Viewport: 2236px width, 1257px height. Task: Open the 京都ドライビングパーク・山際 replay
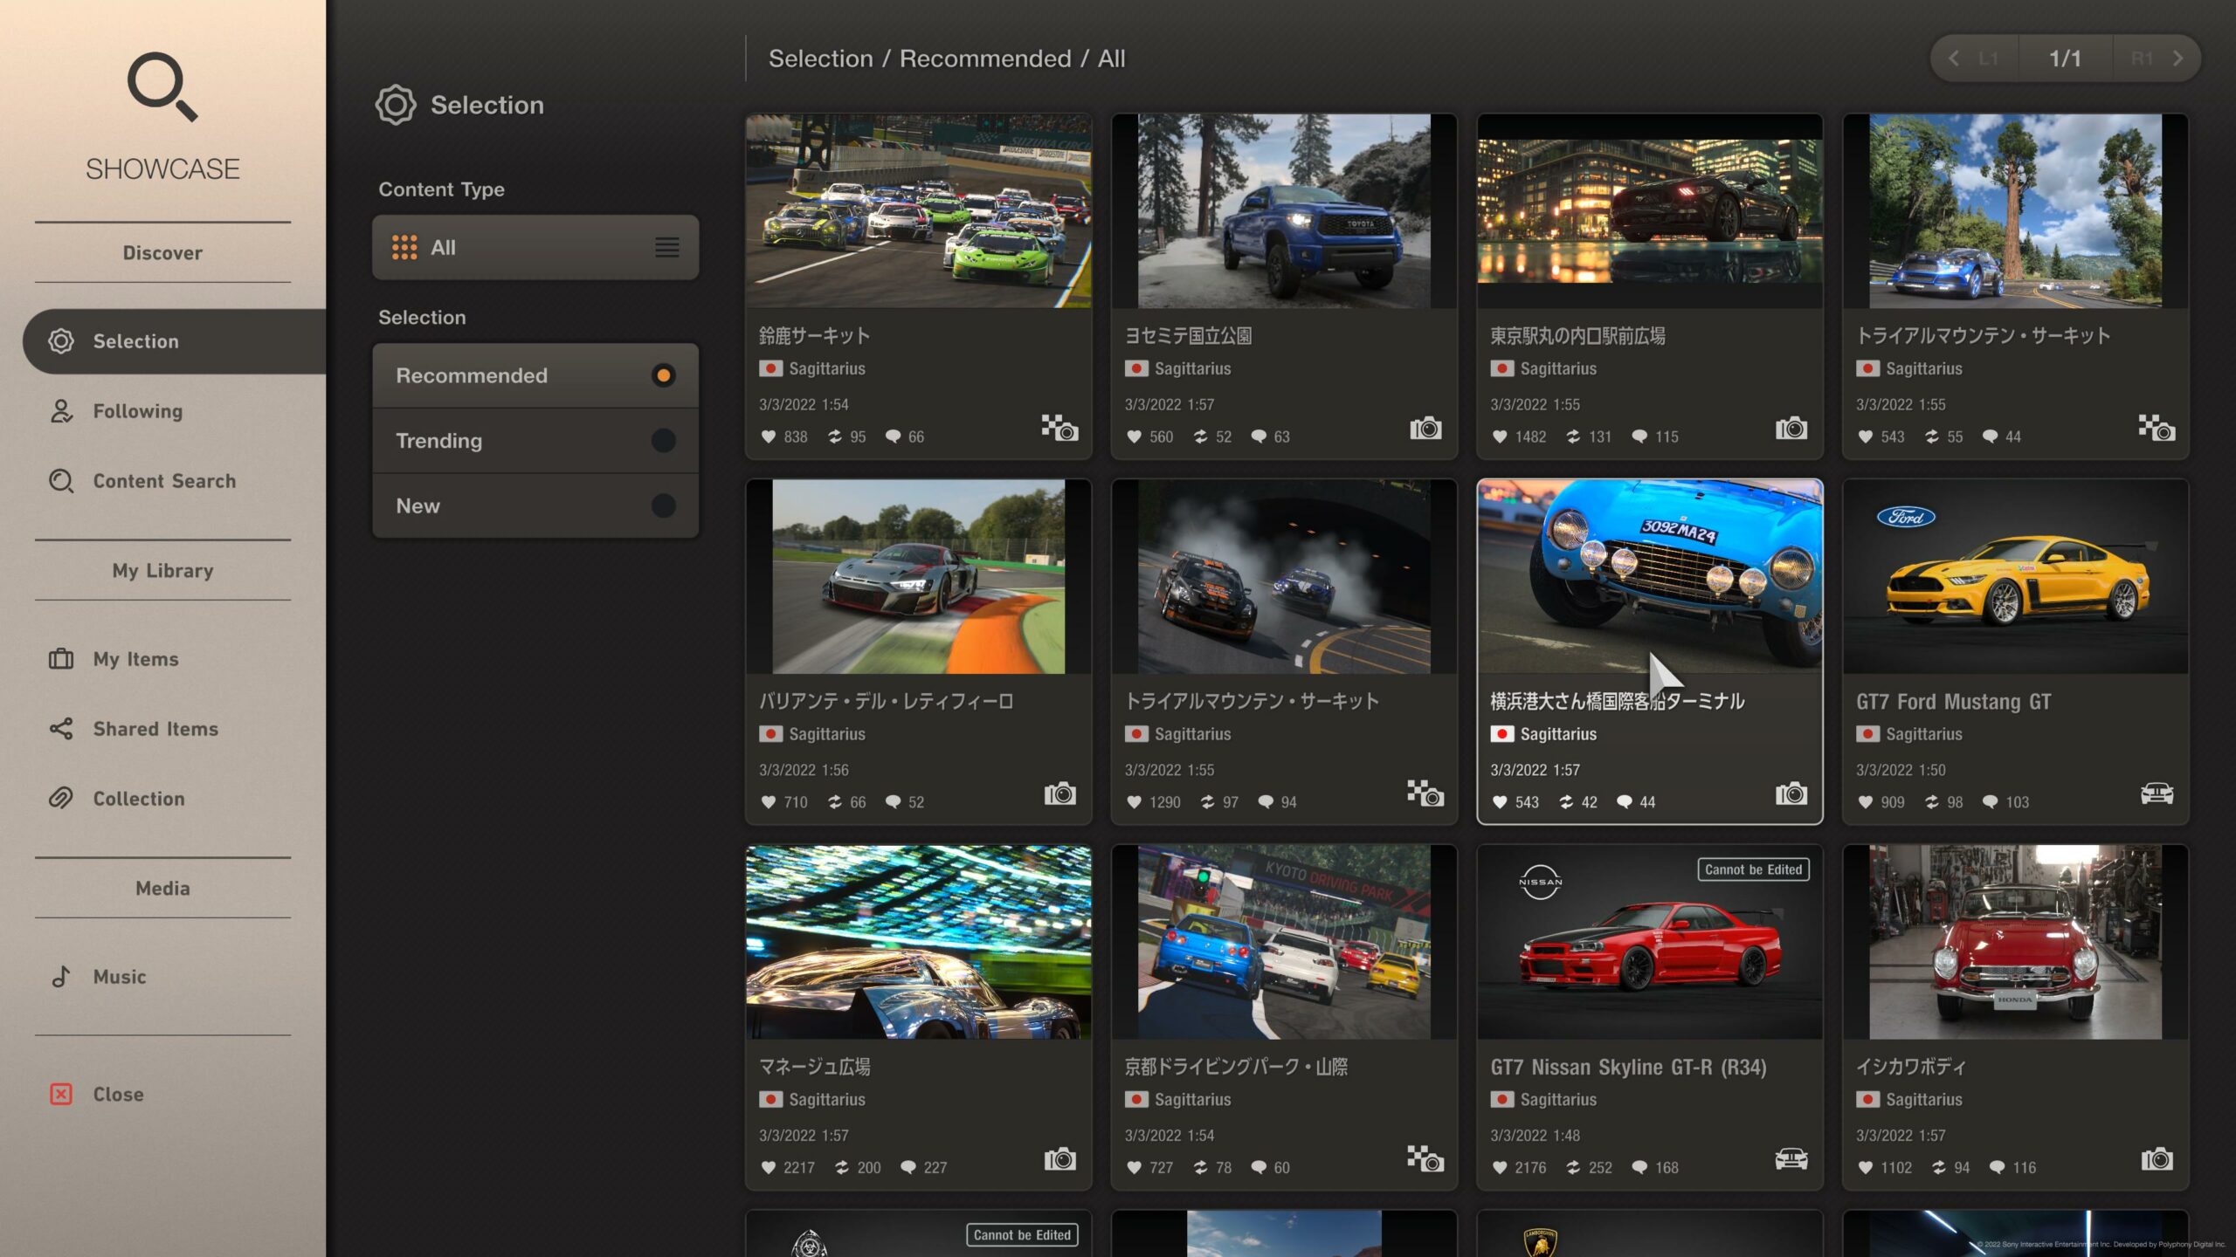click(x=1284, y=942)
